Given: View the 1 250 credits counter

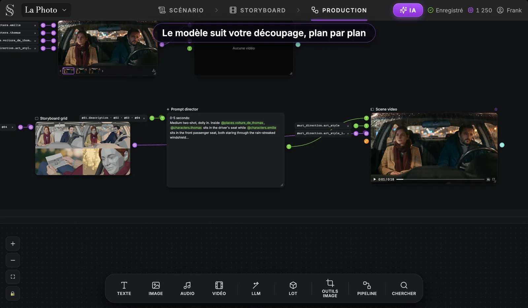Looking at the screenshot, I should [x=480, y=10].
